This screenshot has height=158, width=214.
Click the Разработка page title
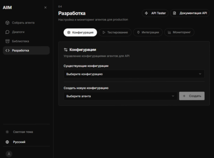coord(72,13)
